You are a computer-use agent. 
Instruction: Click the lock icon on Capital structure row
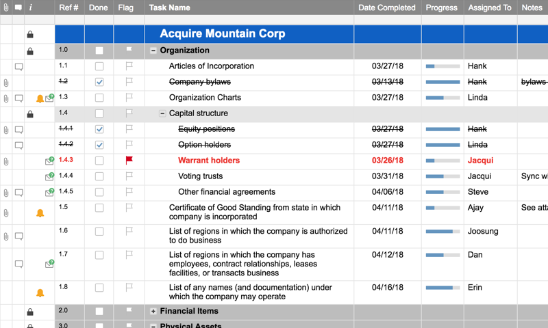30,114
